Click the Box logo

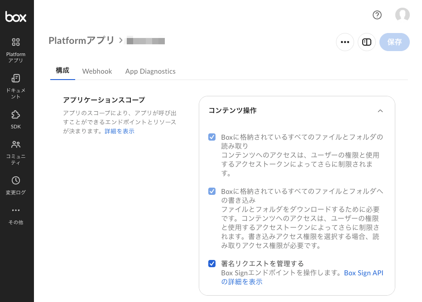coord(16,17)
